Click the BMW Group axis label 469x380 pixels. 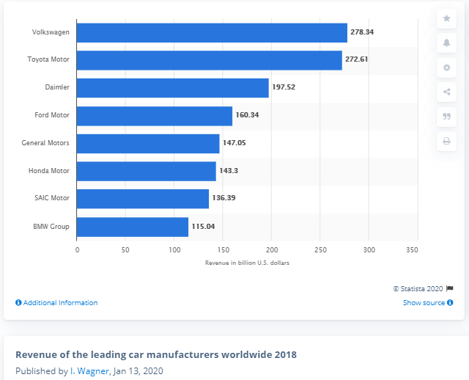[x=51, y=227]
